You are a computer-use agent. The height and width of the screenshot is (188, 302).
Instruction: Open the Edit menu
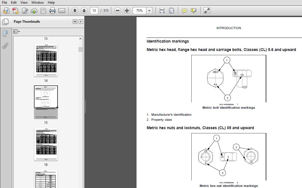[x=14, y=3]
